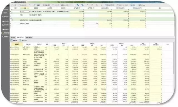Screen dimensions: 178x107
Task: Switch to the third tab of the lower panel
Action: pos(29,37)
